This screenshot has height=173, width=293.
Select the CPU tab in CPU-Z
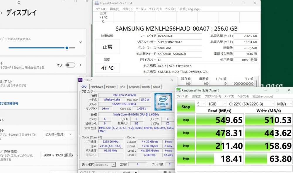pyautogui.click(x=84, y=87)
